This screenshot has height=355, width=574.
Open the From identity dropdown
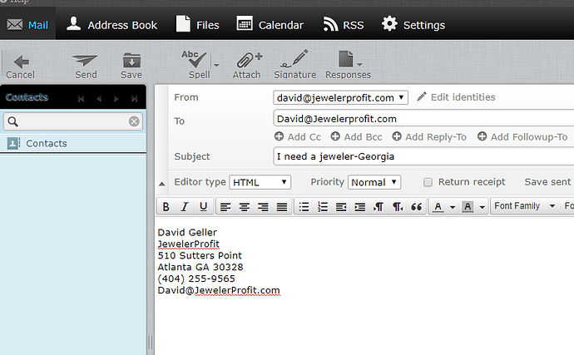click(x=340, y=98)
